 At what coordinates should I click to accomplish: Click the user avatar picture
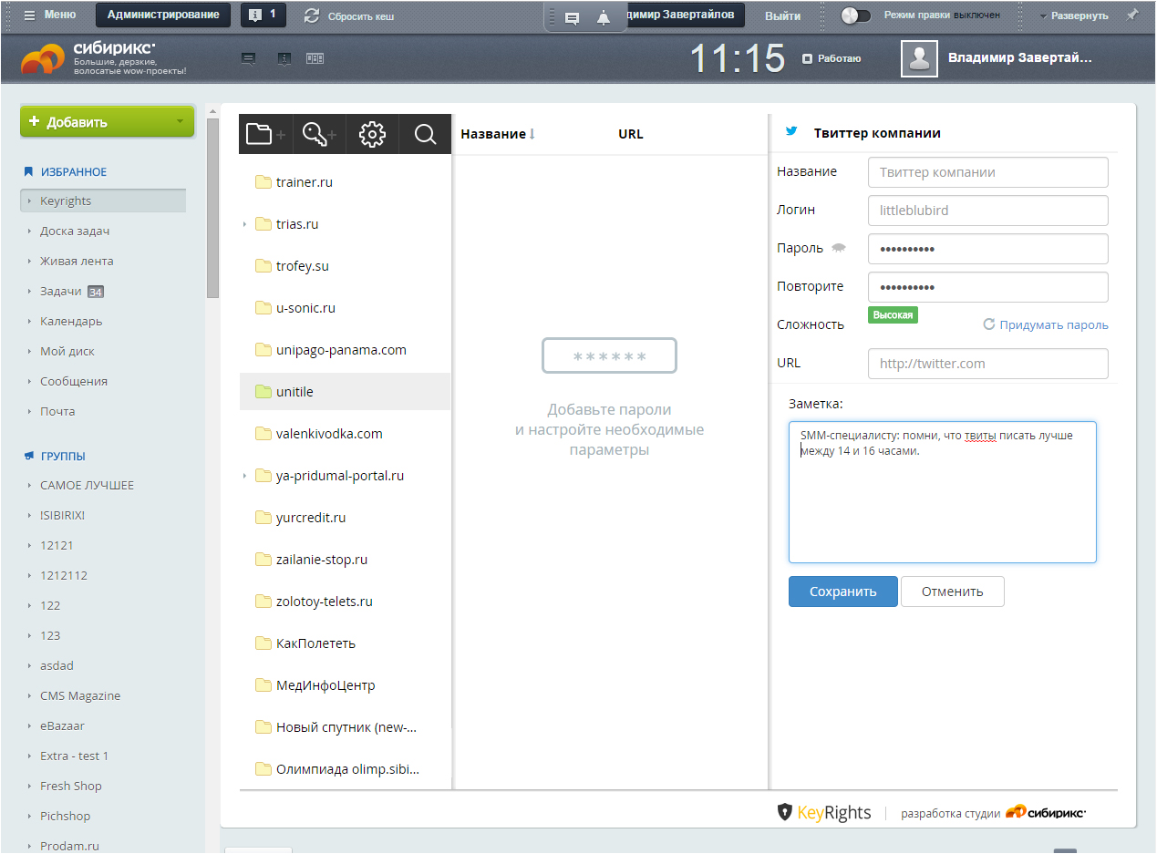click(919, 58)
